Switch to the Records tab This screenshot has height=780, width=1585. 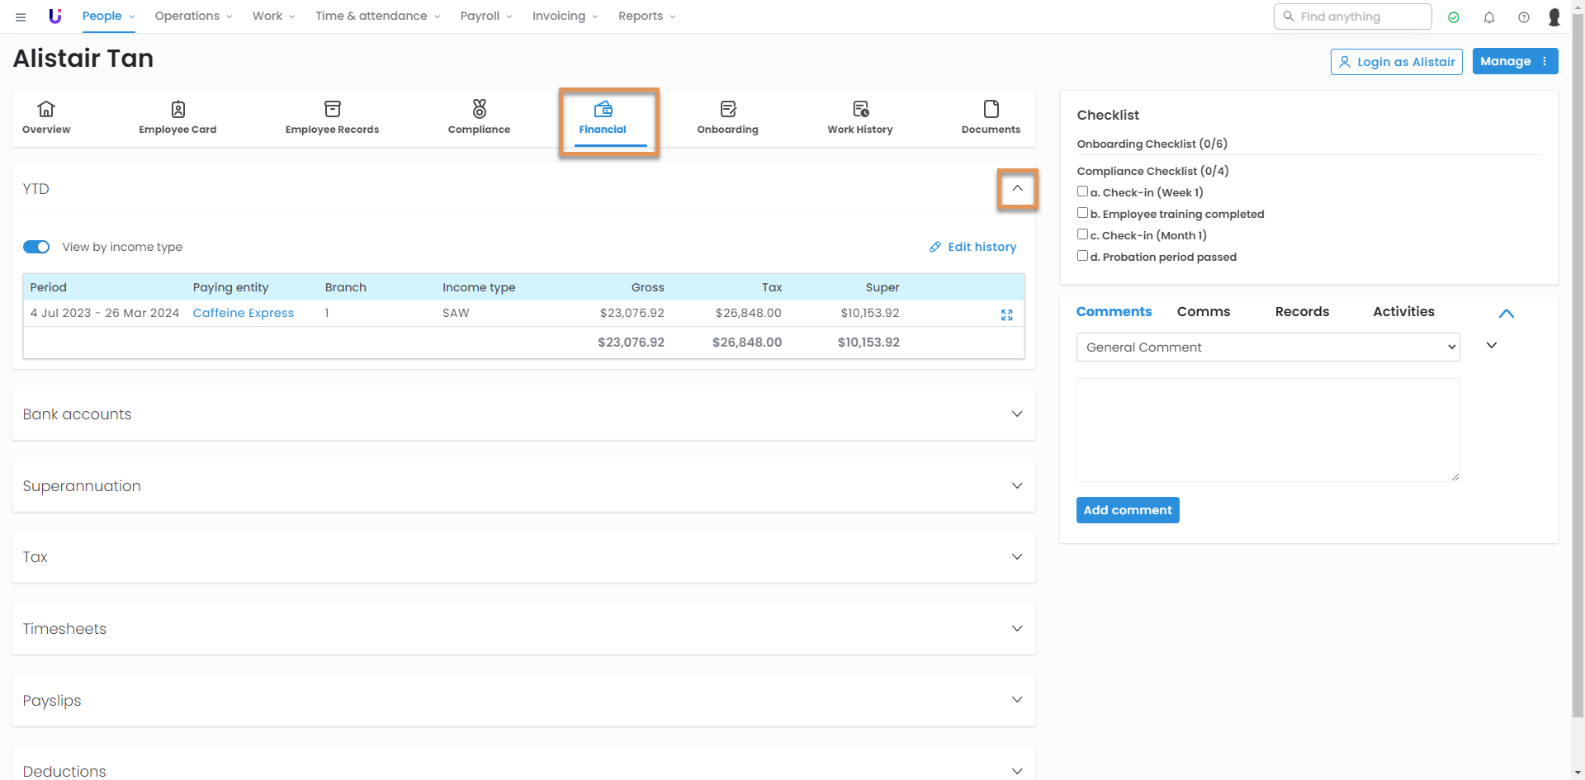(1302, 312)
